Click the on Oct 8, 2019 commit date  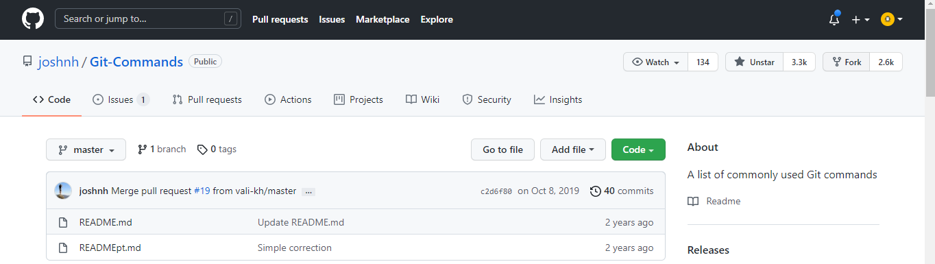548,191
